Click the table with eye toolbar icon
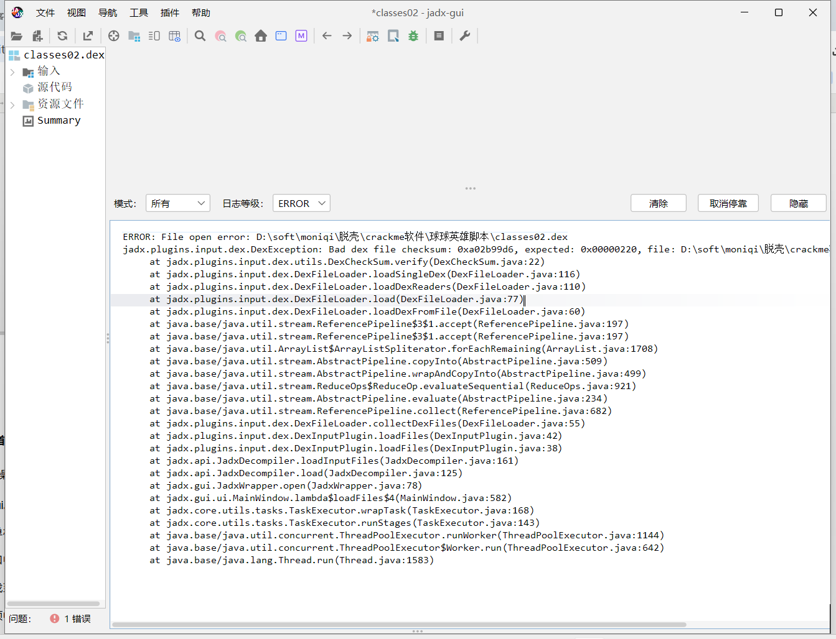The image size is (836, 639). (x=175, y=36)
